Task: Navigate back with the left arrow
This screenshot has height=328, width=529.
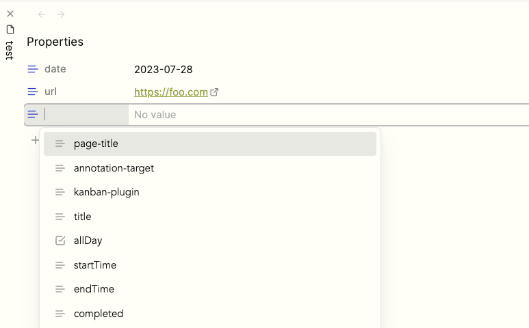Action: point(42,14)
